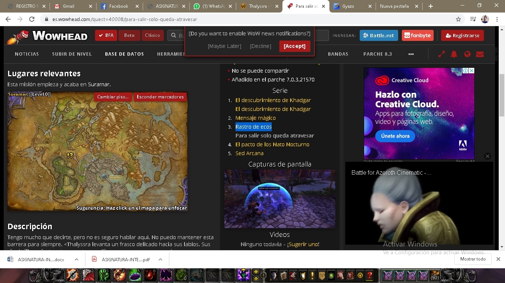Close the Creative Cloud ad with X

click(471, 70)
